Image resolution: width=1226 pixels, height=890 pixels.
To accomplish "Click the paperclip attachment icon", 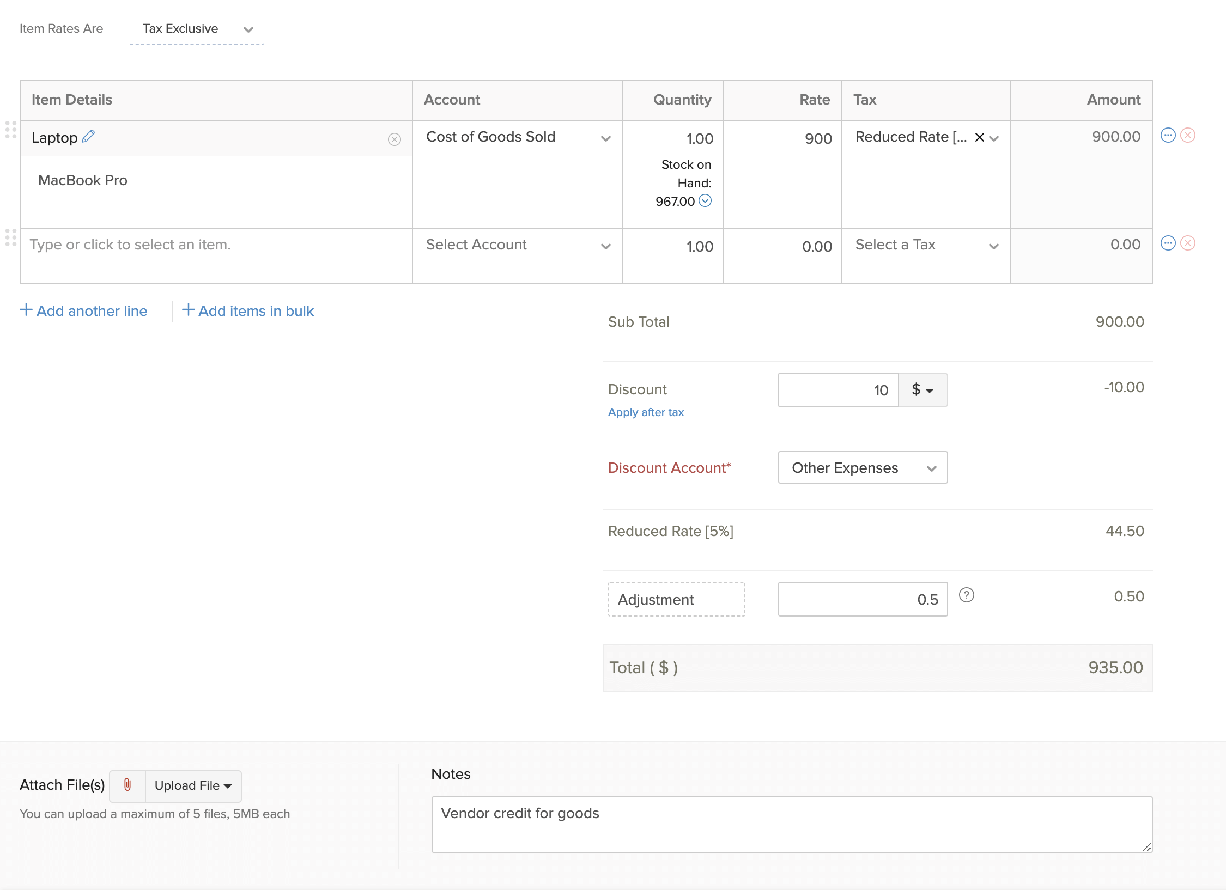I will click(127, 785).
